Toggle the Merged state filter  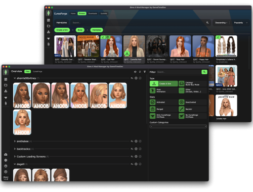pos(164,109)
